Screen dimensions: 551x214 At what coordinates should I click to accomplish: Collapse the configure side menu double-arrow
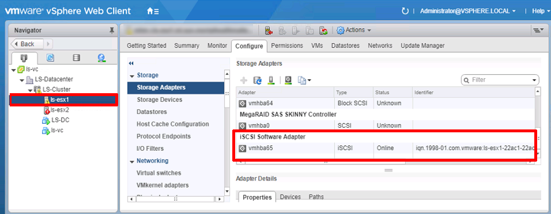[131, 63]
